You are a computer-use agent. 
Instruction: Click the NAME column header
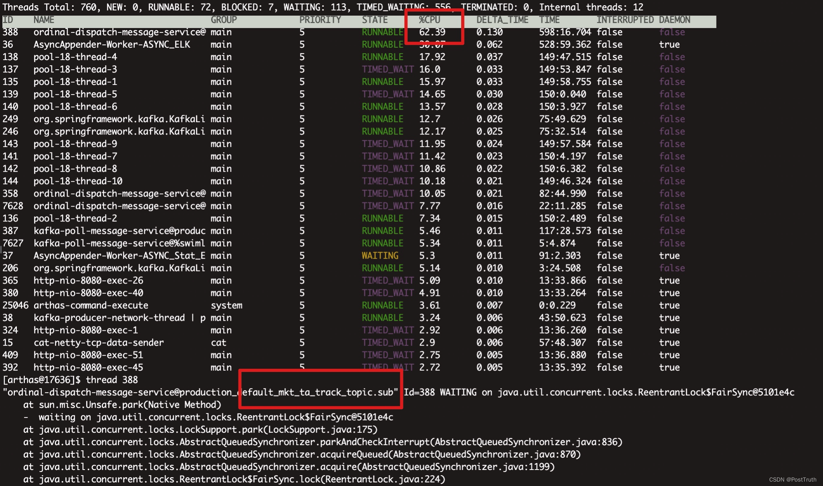click(x=44, y=20)
